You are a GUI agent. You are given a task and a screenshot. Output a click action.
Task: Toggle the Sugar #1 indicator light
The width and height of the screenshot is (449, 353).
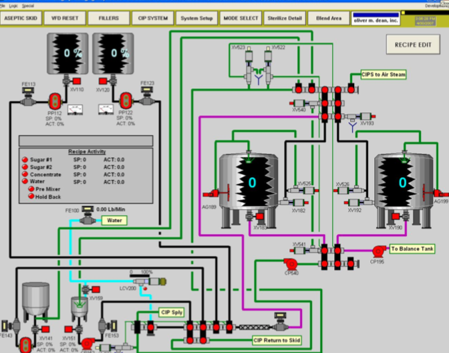(24, 160)
